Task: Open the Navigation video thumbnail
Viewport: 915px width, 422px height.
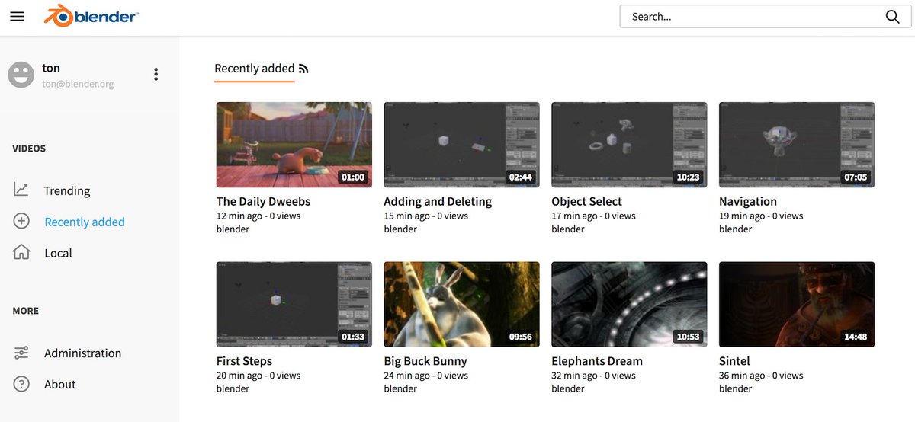Action: click(x=797, y=145)
